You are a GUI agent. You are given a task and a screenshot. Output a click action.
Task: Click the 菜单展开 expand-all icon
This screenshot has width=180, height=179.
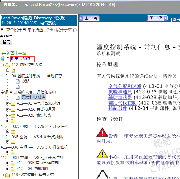[2, 30]
